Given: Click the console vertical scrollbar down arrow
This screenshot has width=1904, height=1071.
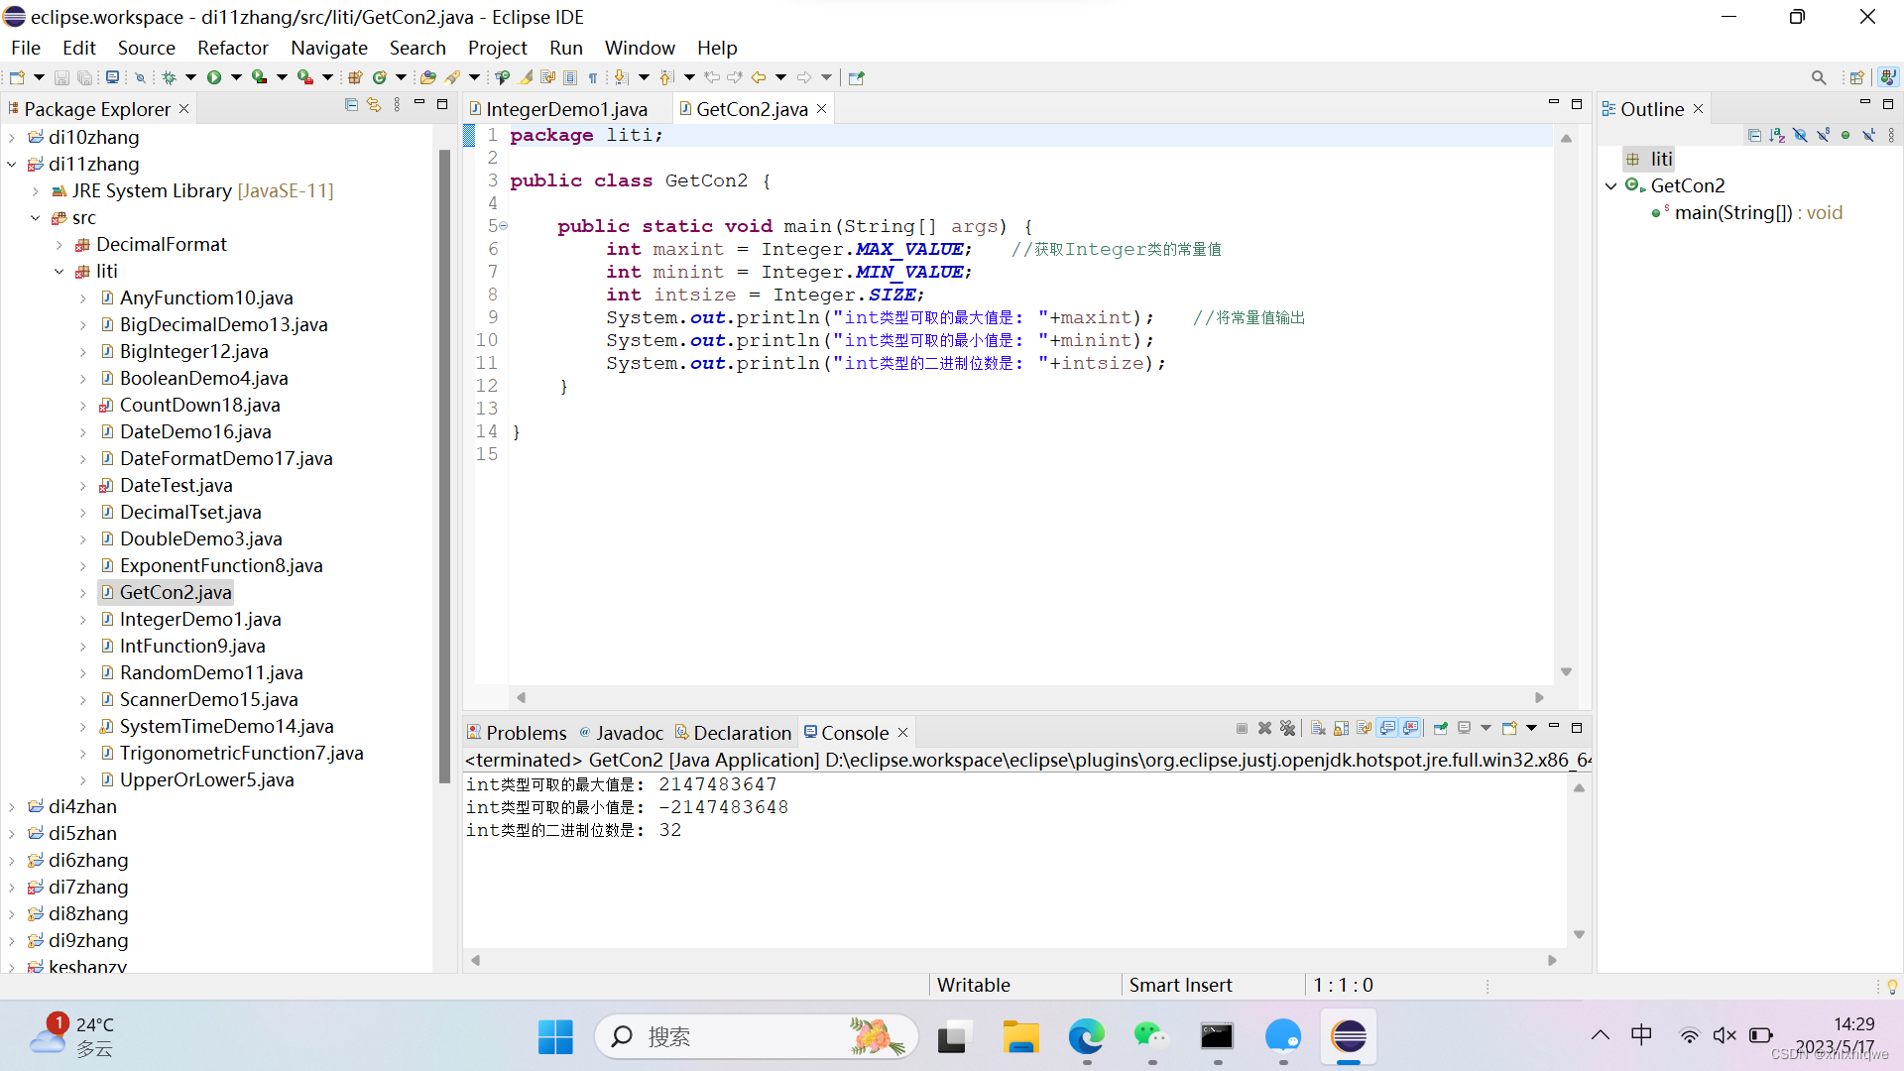Looking at the screenshot, I should [1579, 934].
